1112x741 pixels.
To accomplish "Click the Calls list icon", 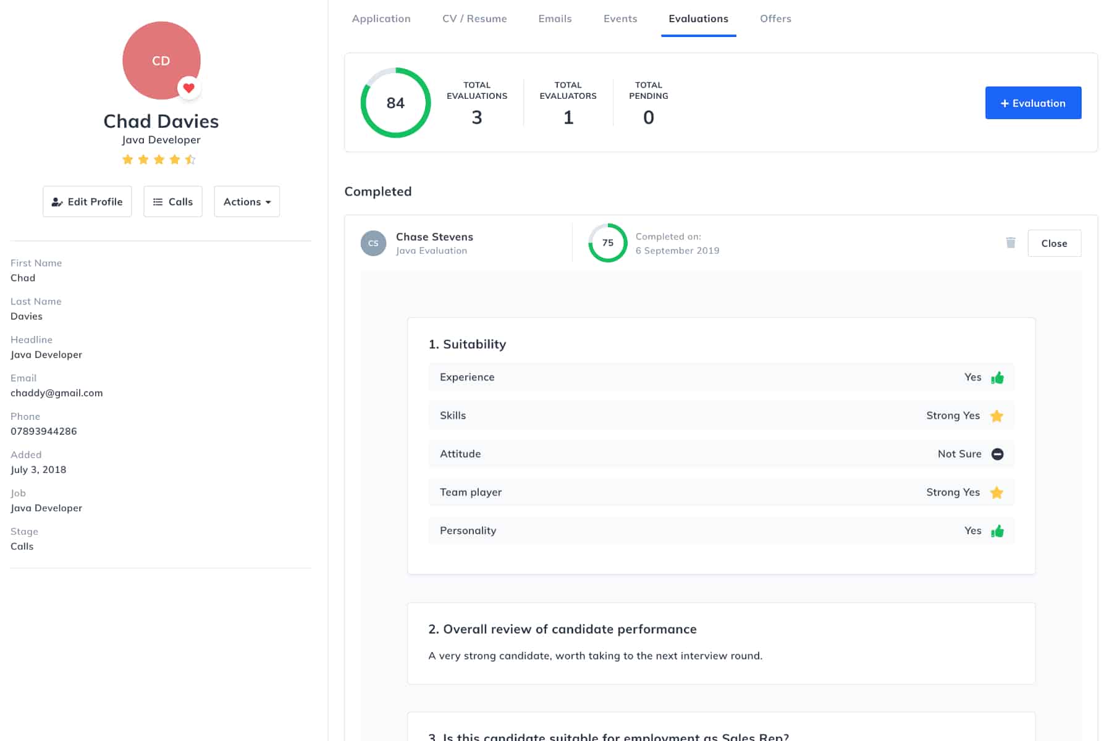I will (x=158, y=201).
